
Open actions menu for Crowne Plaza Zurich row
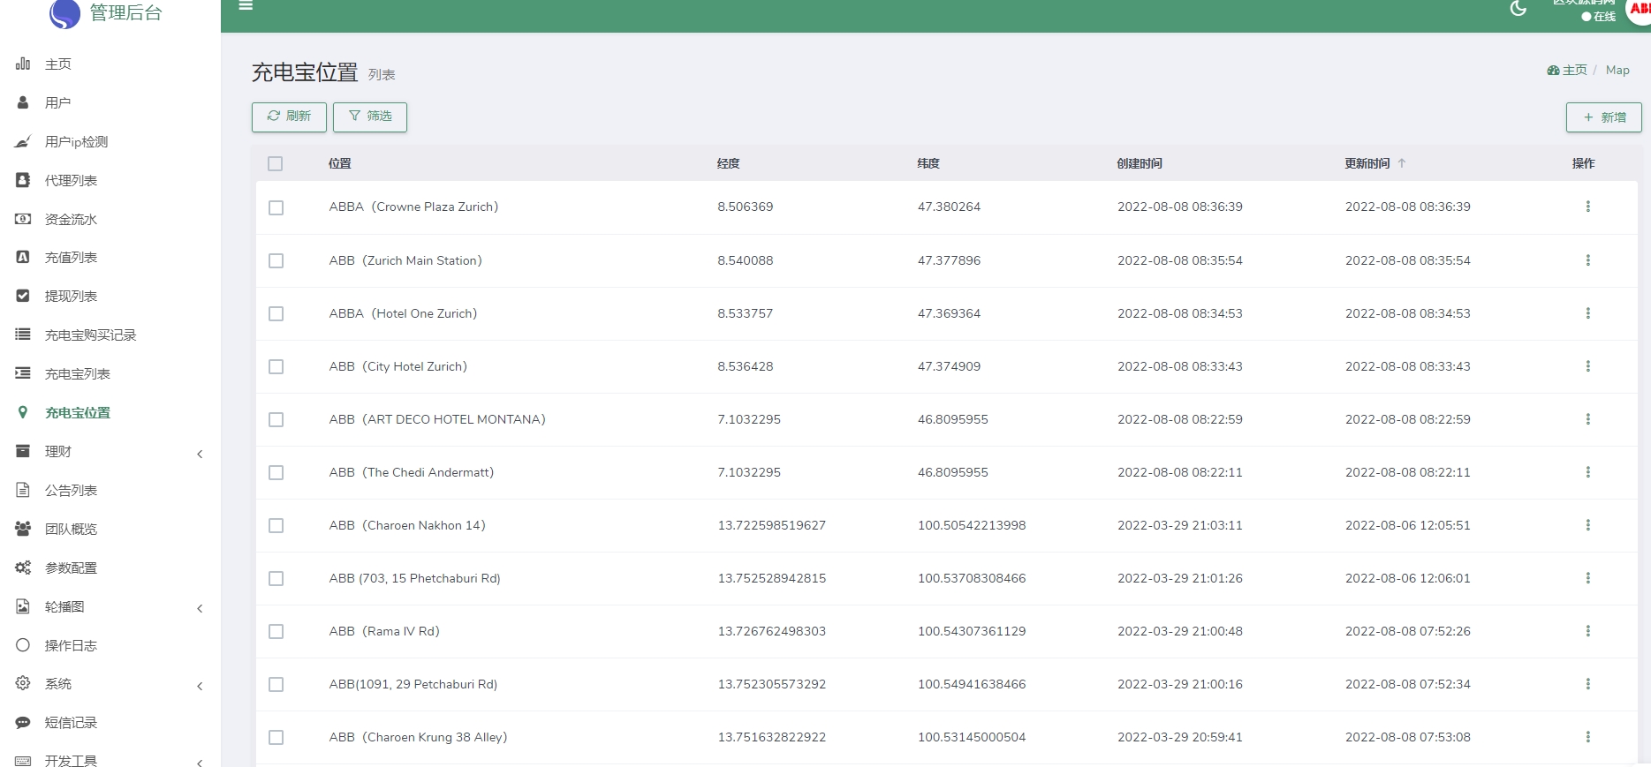tap(1587, 207)
